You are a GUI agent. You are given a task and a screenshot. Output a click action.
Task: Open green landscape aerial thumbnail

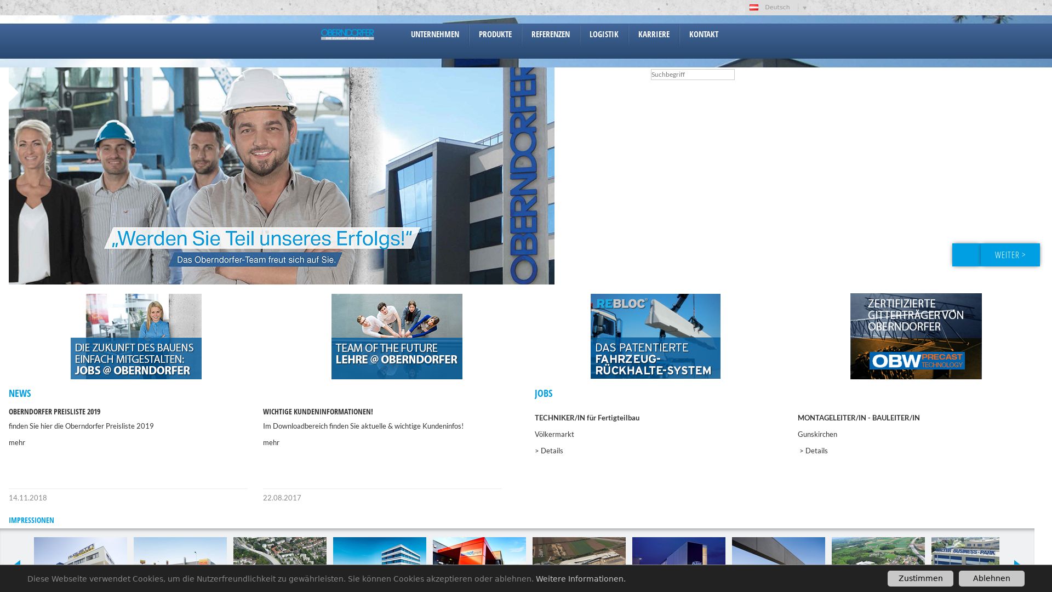(878, 551)
